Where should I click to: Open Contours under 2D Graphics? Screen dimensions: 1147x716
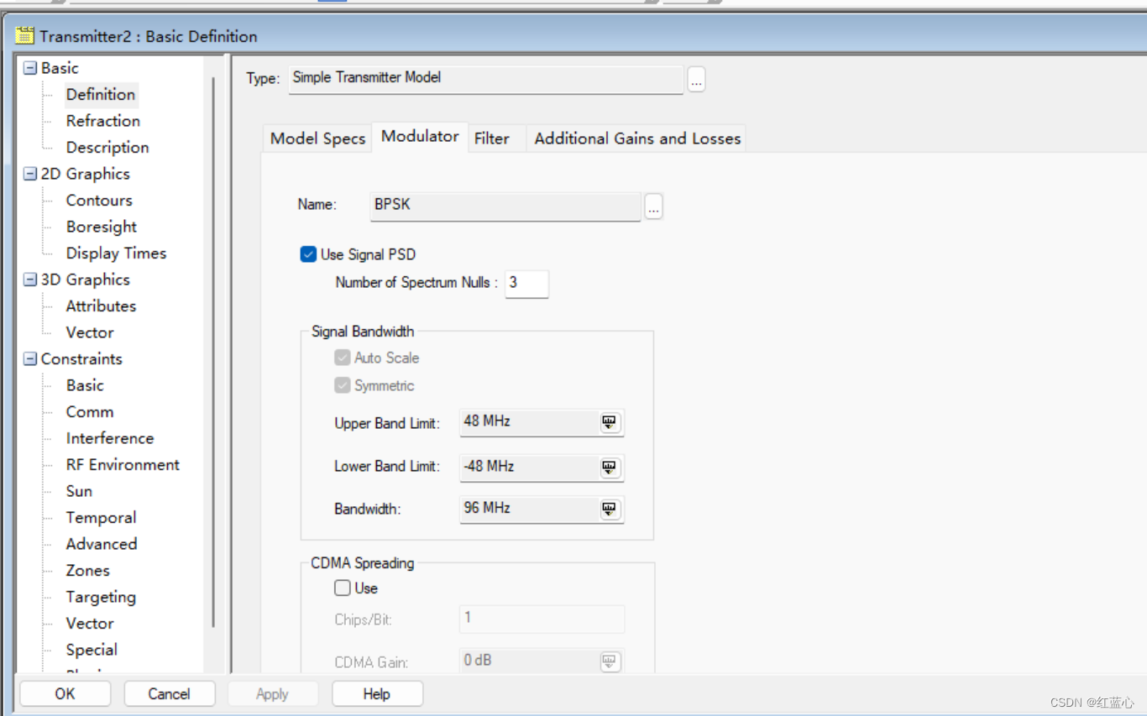[99, 200]
